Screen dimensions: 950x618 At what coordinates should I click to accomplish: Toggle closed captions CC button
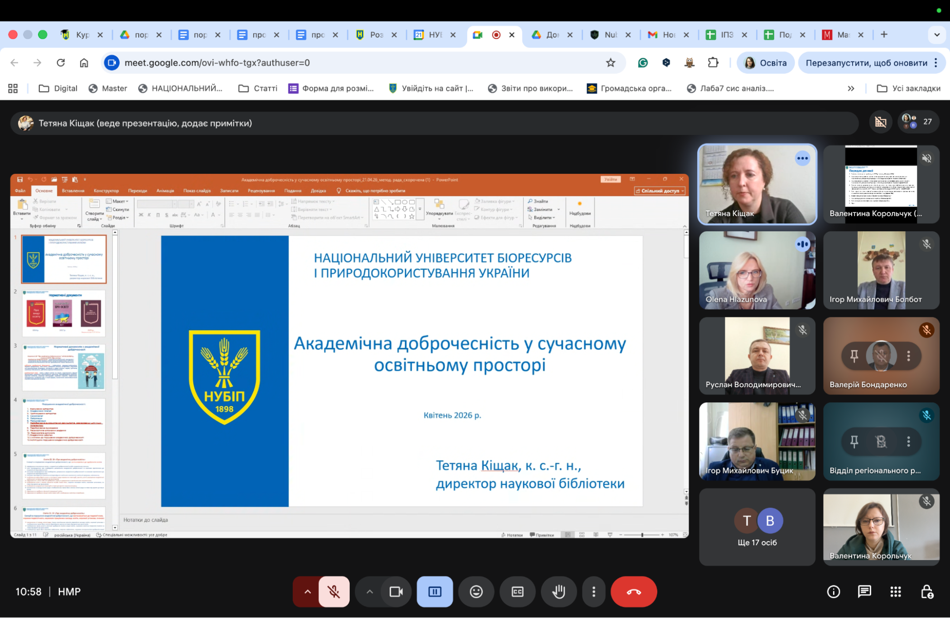coord(517,592)
